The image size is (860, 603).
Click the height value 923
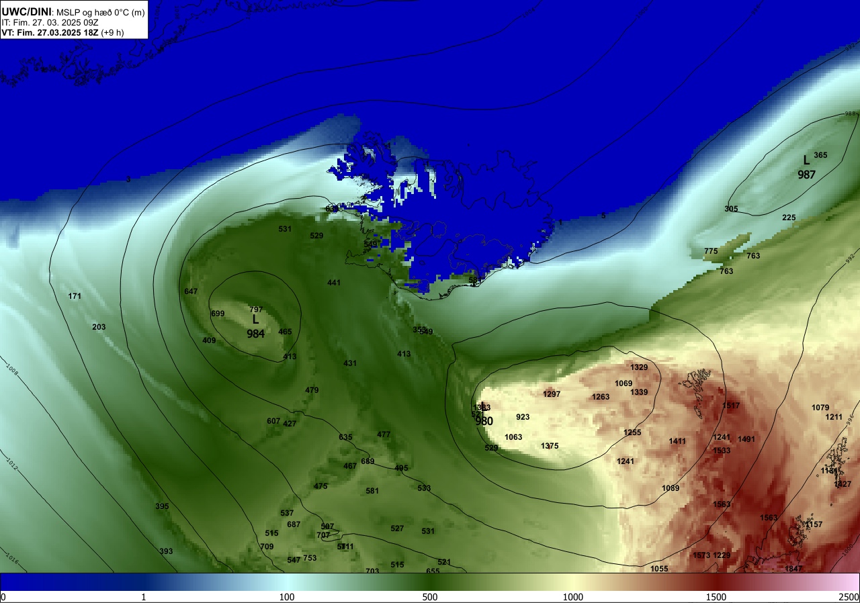(523, 417)
